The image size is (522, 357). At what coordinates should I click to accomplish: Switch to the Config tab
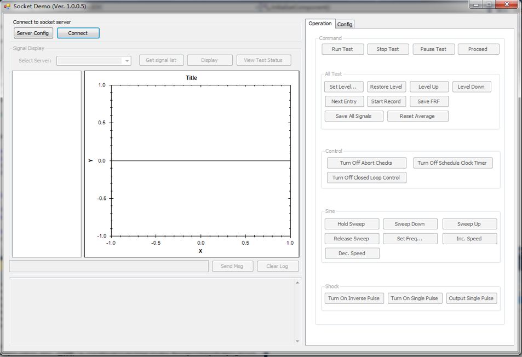(345, 24)
